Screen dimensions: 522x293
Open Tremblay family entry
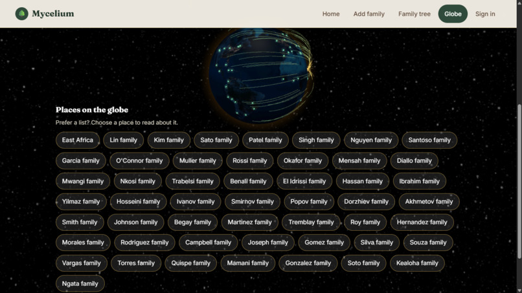(311, 222)
